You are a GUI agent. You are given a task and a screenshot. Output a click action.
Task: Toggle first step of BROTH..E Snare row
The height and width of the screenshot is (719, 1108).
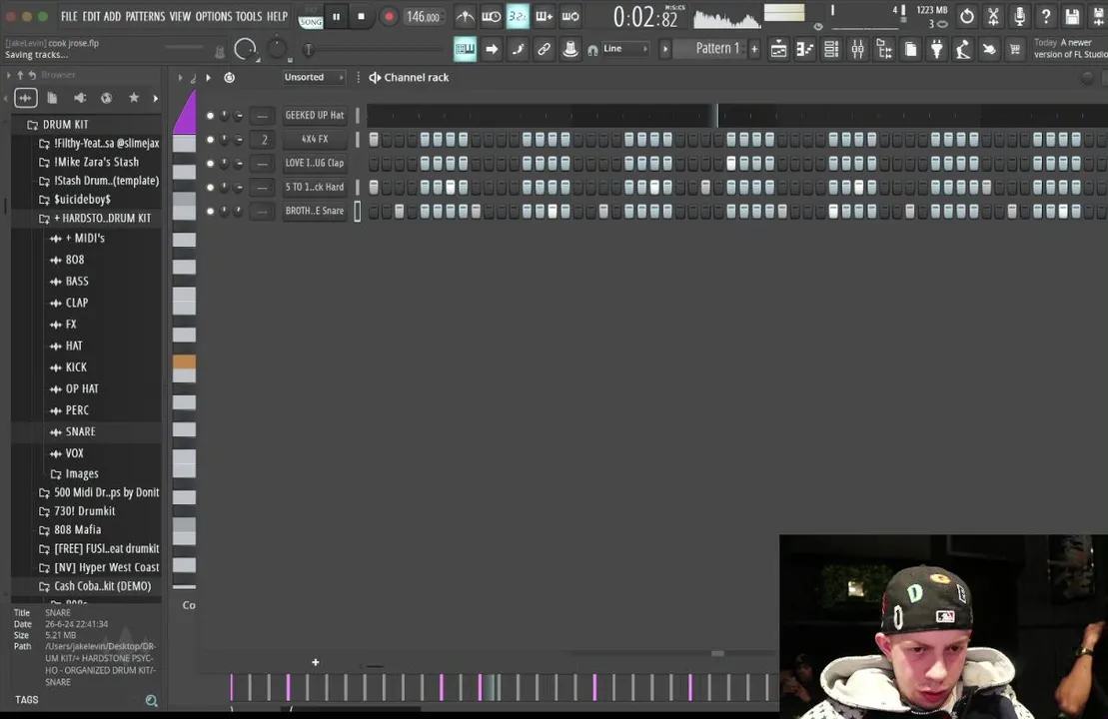(374, 211)
